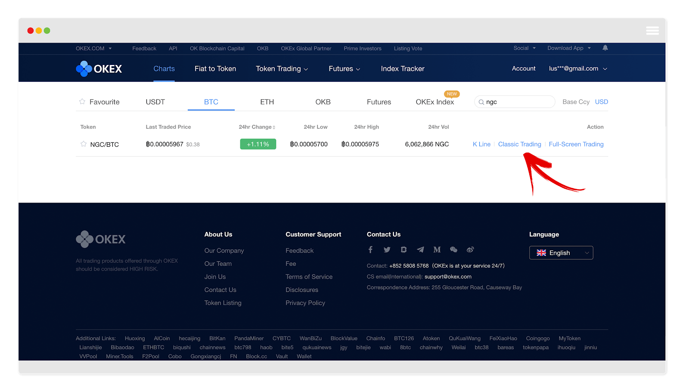Click the search magnifier icon
This screenshot has height=388, width=689.
coord(481,102)
